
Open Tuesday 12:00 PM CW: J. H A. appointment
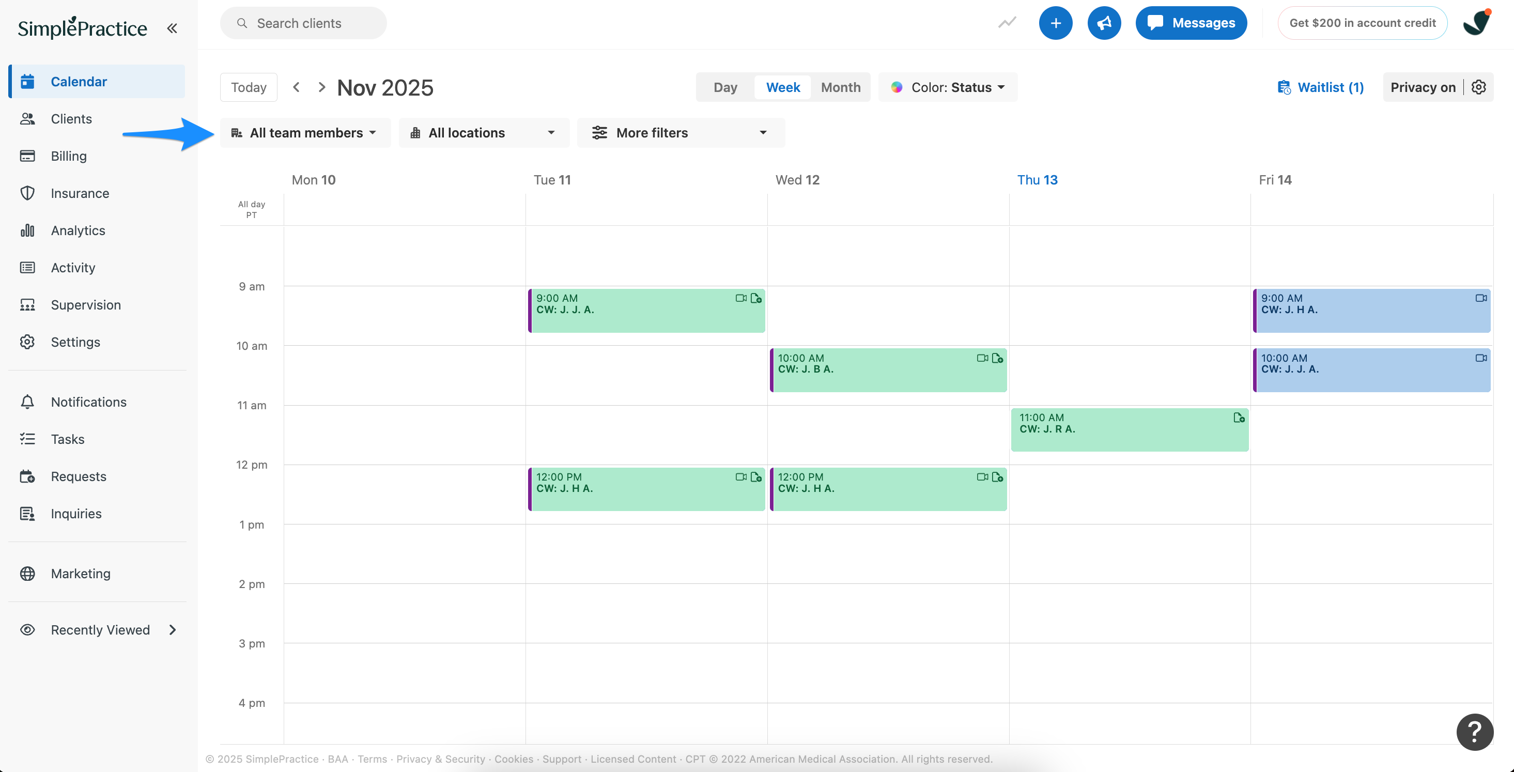pos(646,489)
